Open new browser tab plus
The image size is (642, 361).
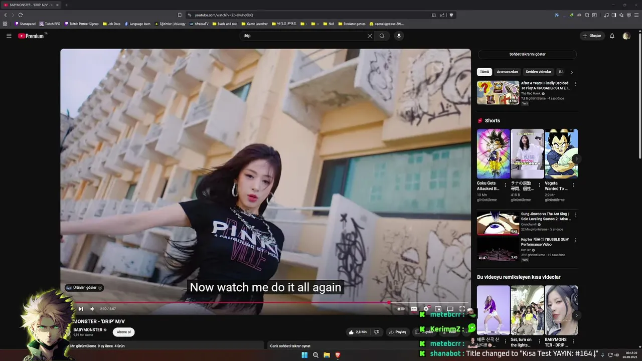tap(66, 5)
